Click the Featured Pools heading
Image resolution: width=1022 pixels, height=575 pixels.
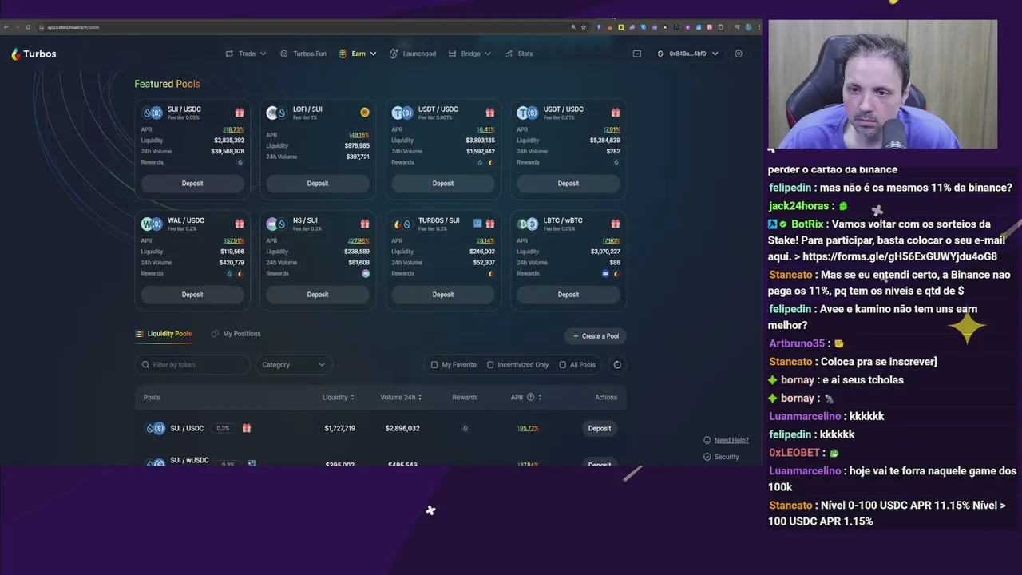click(167, 84)
